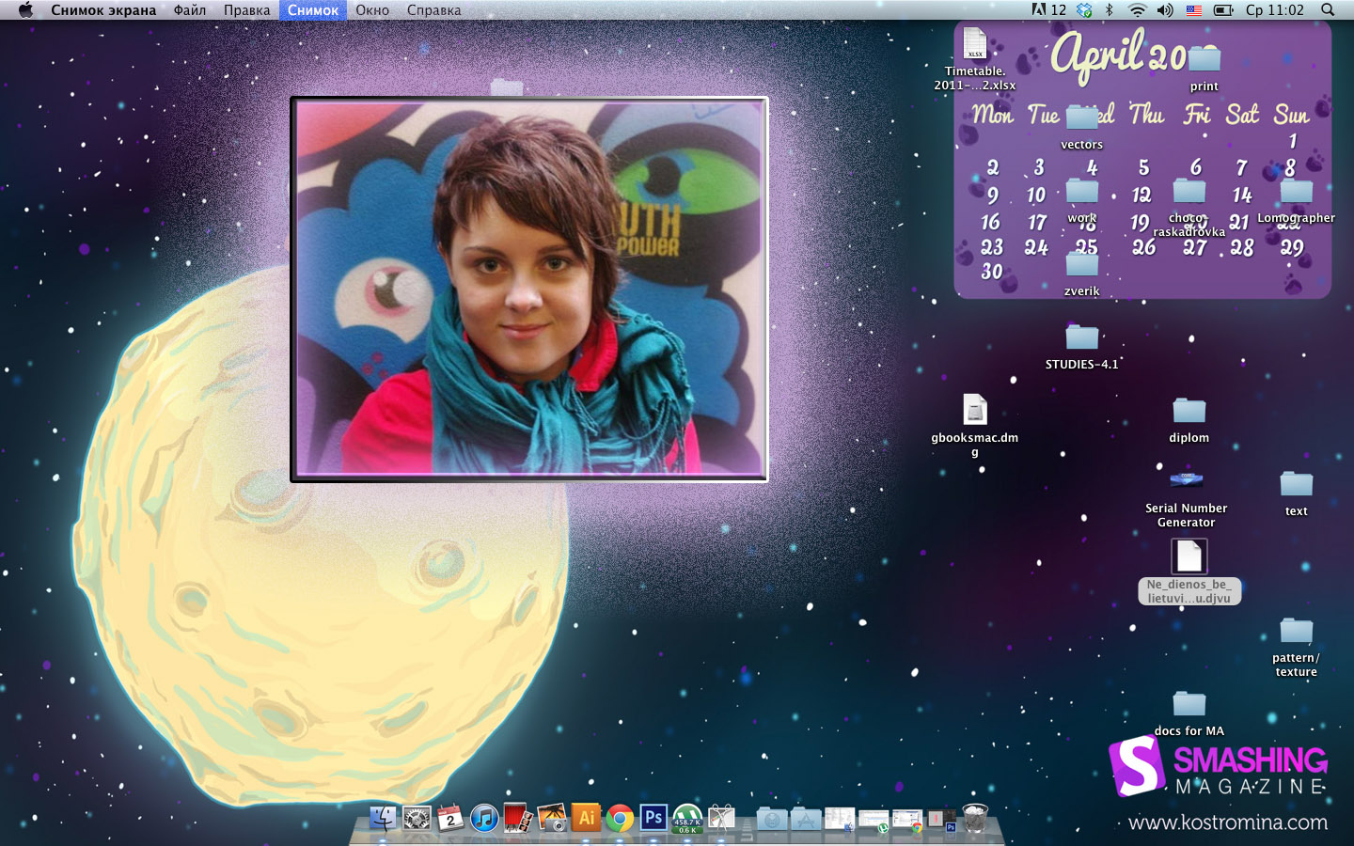Image resolution: width=1354 pixels, height=846 pixels.
Task: Open the US flag input source menu
Action: click(x=1193, y=9)
